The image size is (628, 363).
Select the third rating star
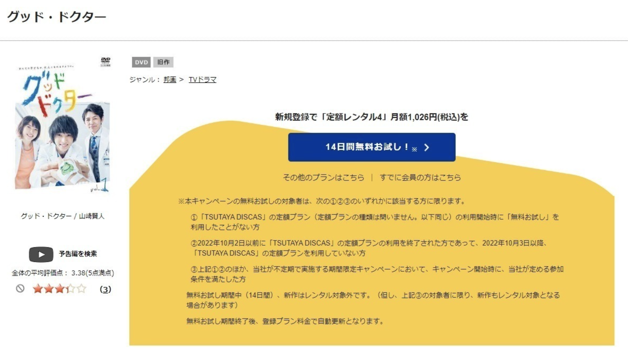tap(60, 289)
